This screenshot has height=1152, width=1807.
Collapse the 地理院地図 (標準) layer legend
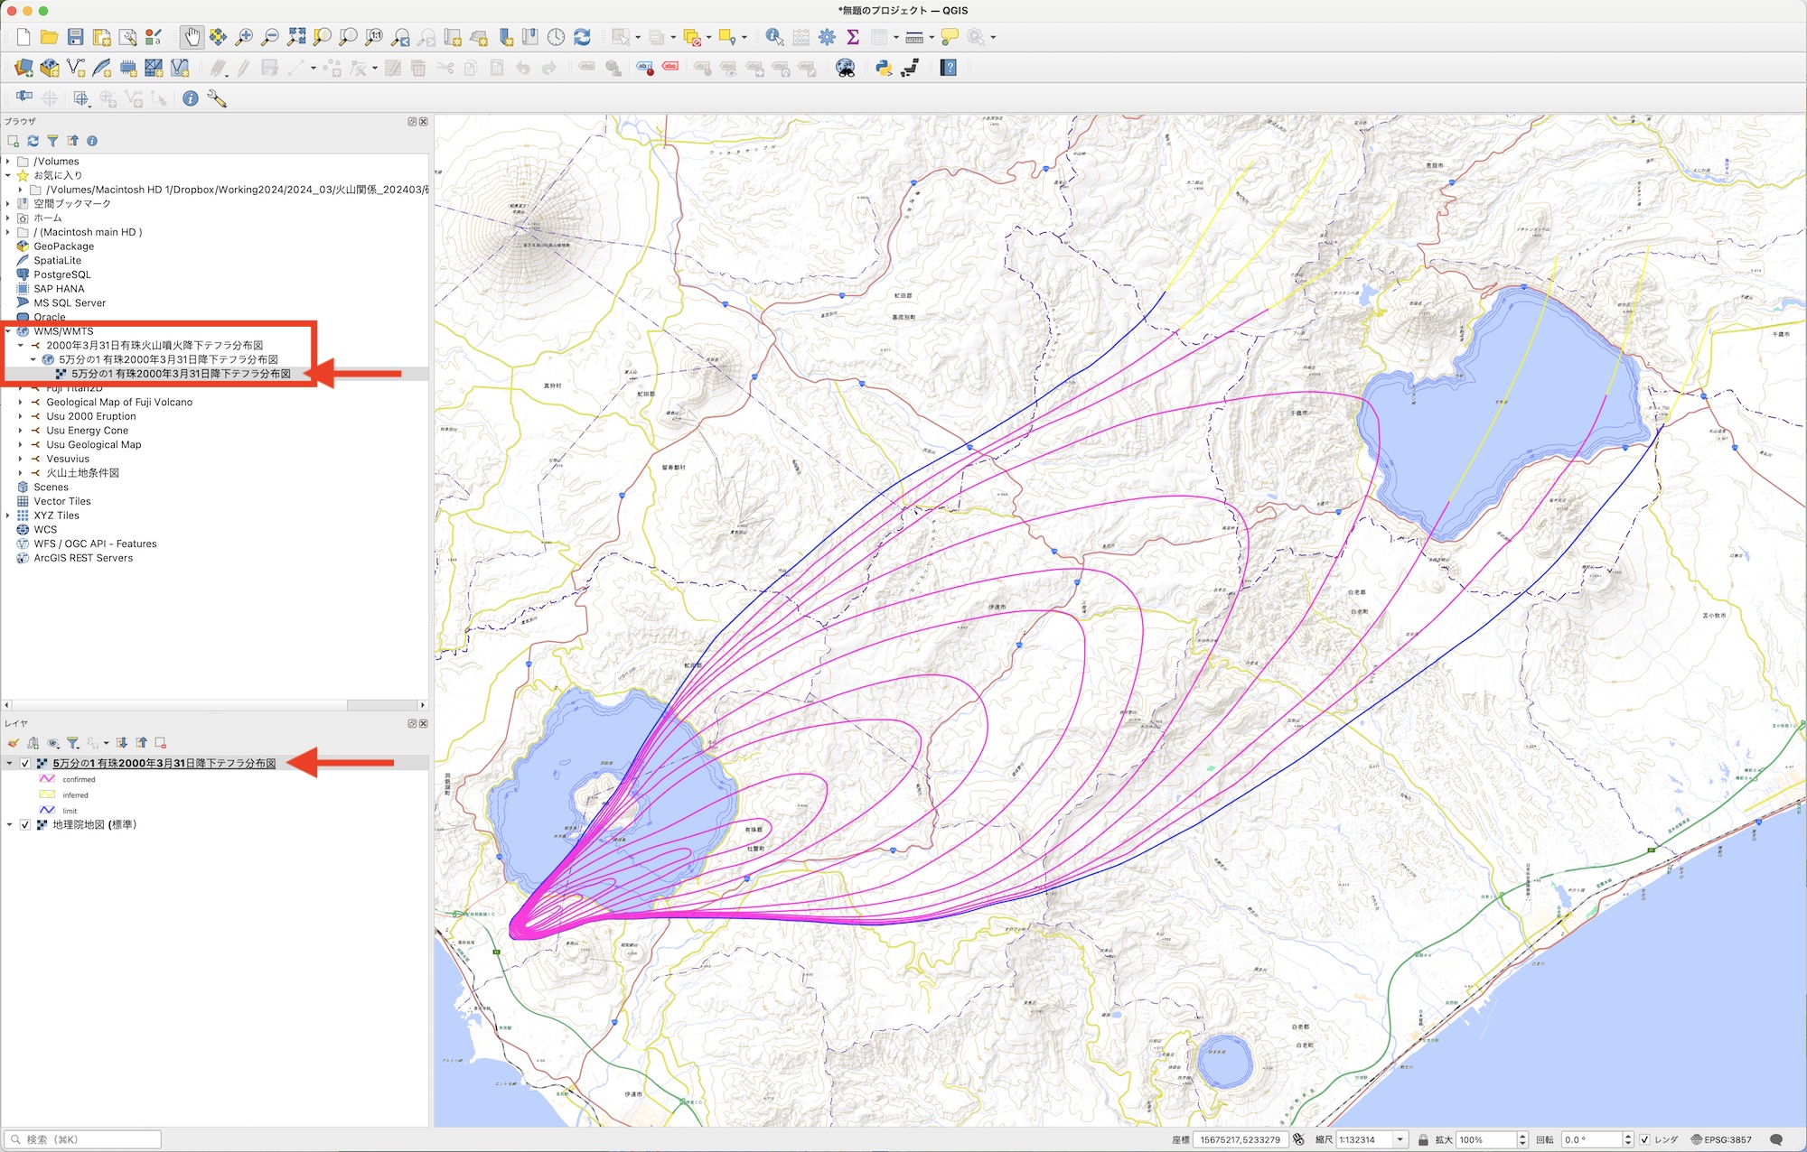click(10, 824)
